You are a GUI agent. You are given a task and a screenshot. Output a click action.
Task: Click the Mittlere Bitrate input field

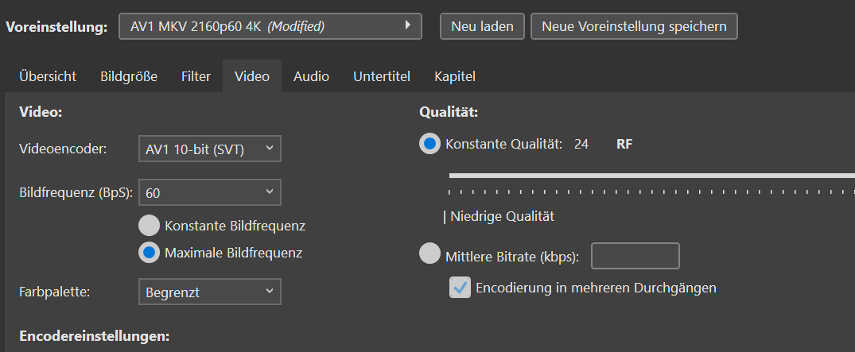click(635, 256)
